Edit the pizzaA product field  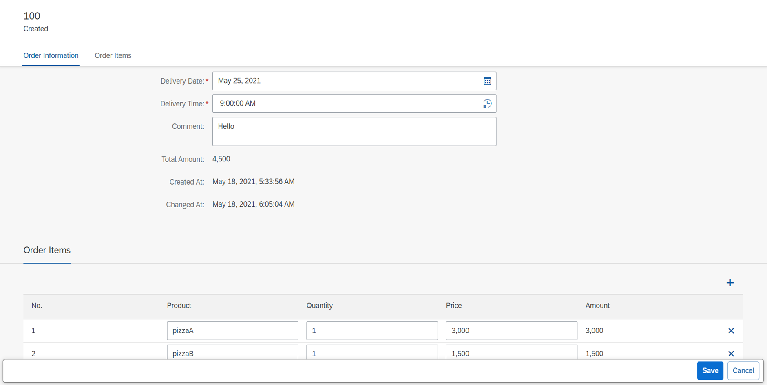(x=232, y=331)
